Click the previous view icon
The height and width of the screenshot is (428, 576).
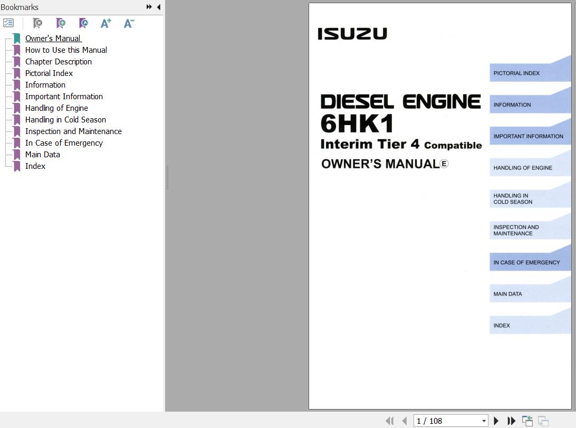pyautogui.click(x=527, y=421)
